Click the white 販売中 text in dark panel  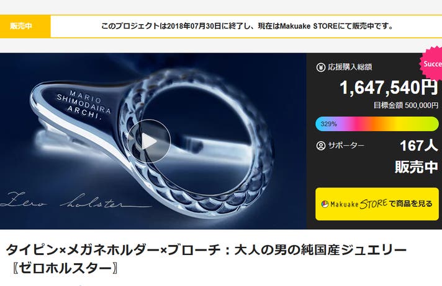click(417, 167)
